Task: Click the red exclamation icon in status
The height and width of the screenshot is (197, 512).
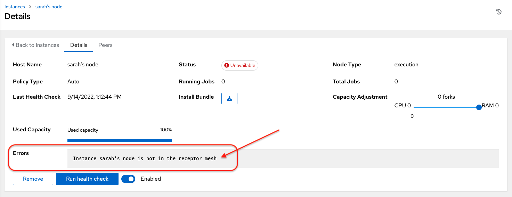Action: tap(227, 65)
